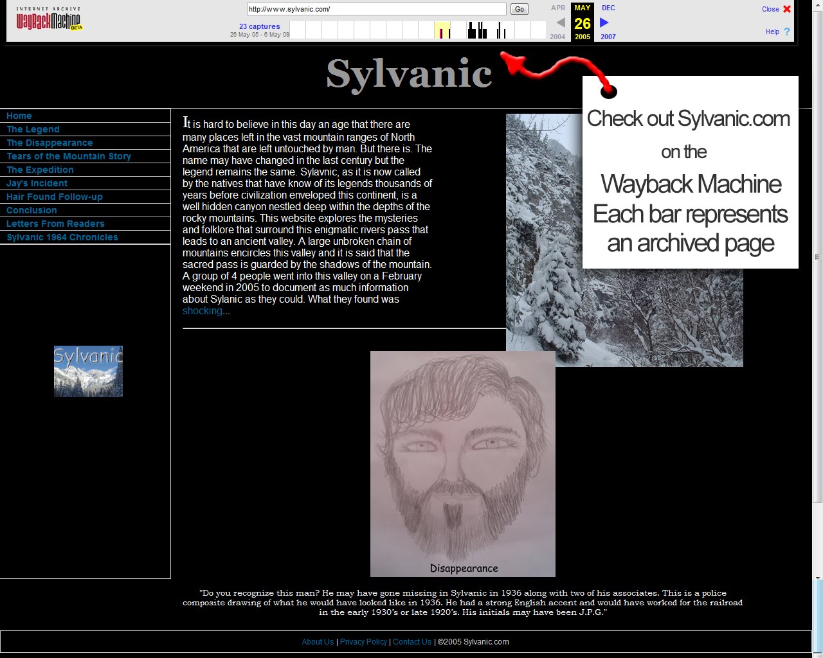Click the Go button
This screenshot has width=823, height=658.
click(520, 9)
